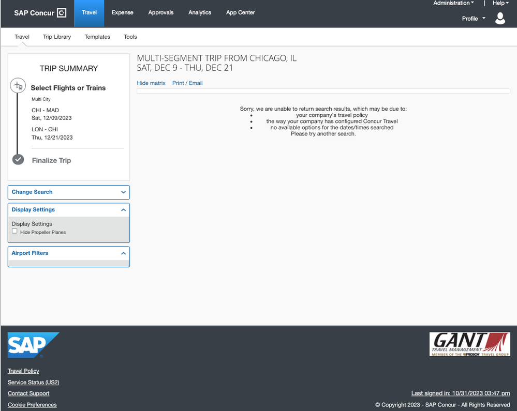Click the Hide Propeller Planes label text

coord(43,232)
